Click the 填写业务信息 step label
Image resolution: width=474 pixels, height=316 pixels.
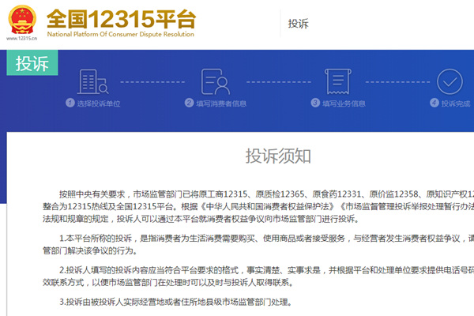(x=344, y=103)
